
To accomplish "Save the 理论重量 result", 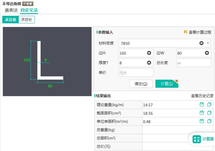I will tap(202, 104).
